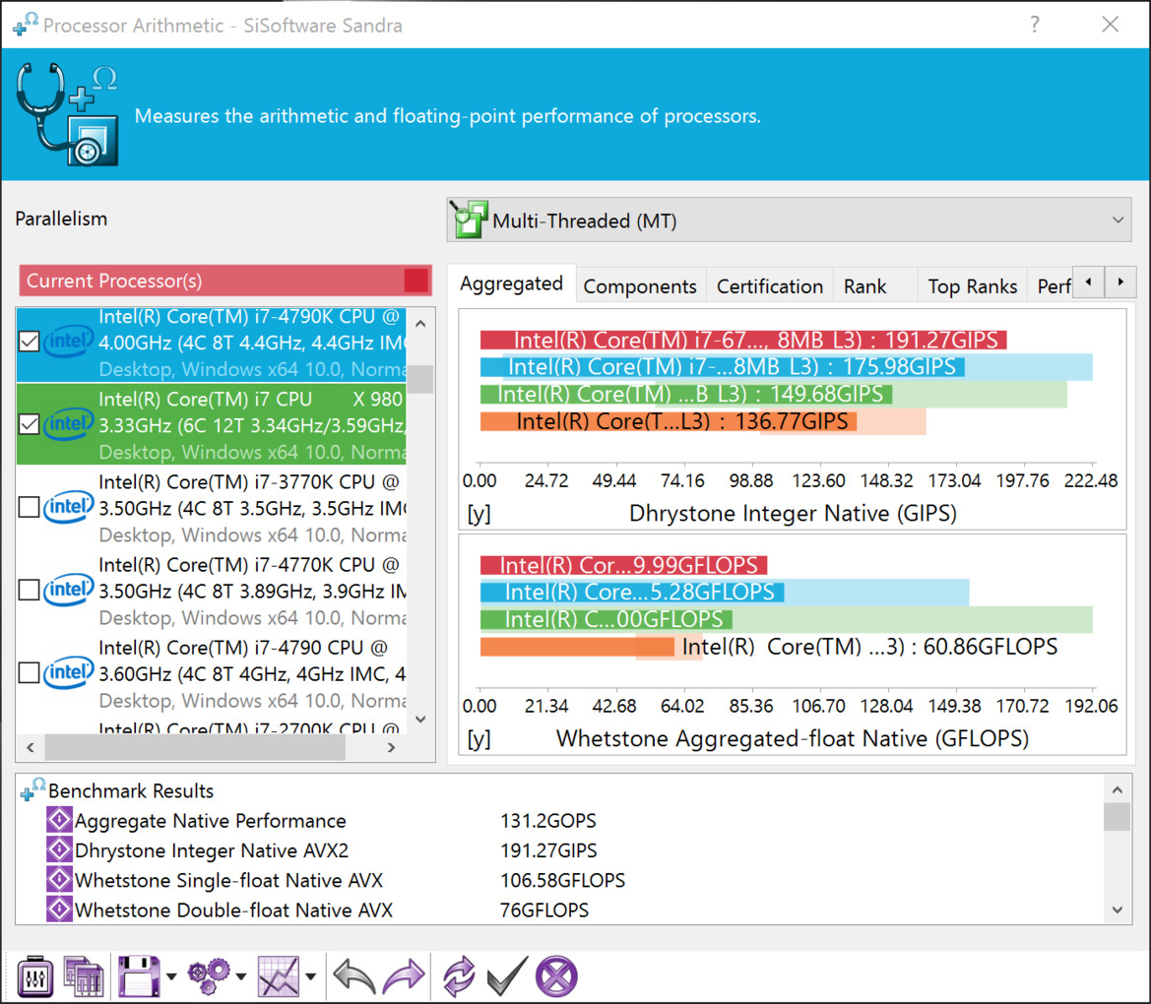Click the refresh benchmark icon
1151x1004 pixels.
(x=459, y=976)
